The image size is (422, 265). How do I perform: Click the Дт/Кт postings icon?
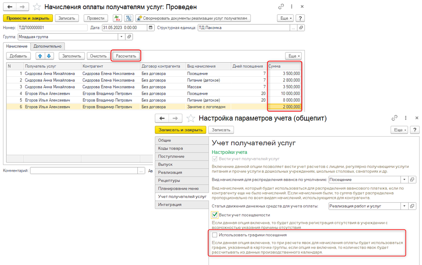[x=117, y=18]
